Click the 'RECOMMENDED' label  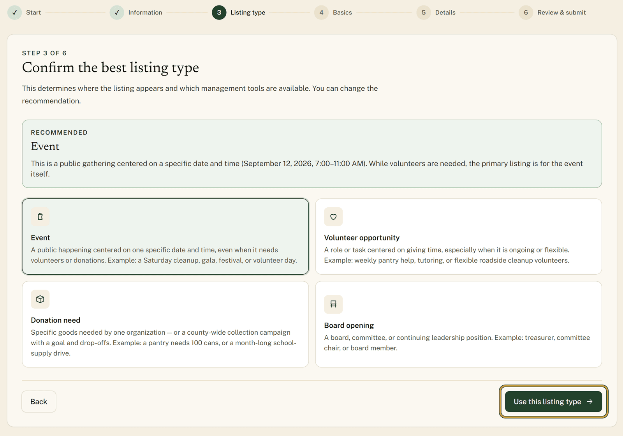[59, 132]
